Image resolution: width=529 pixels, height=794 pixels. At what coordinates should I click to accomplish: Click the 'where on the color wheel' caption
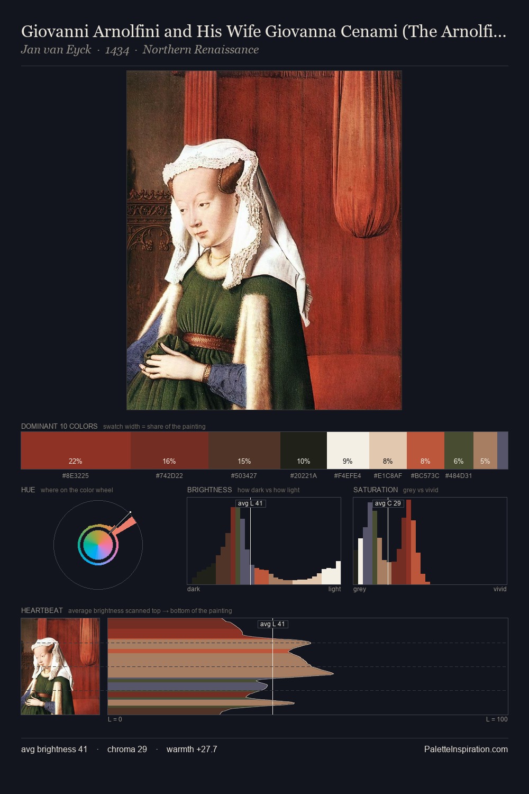click(77, 490)
